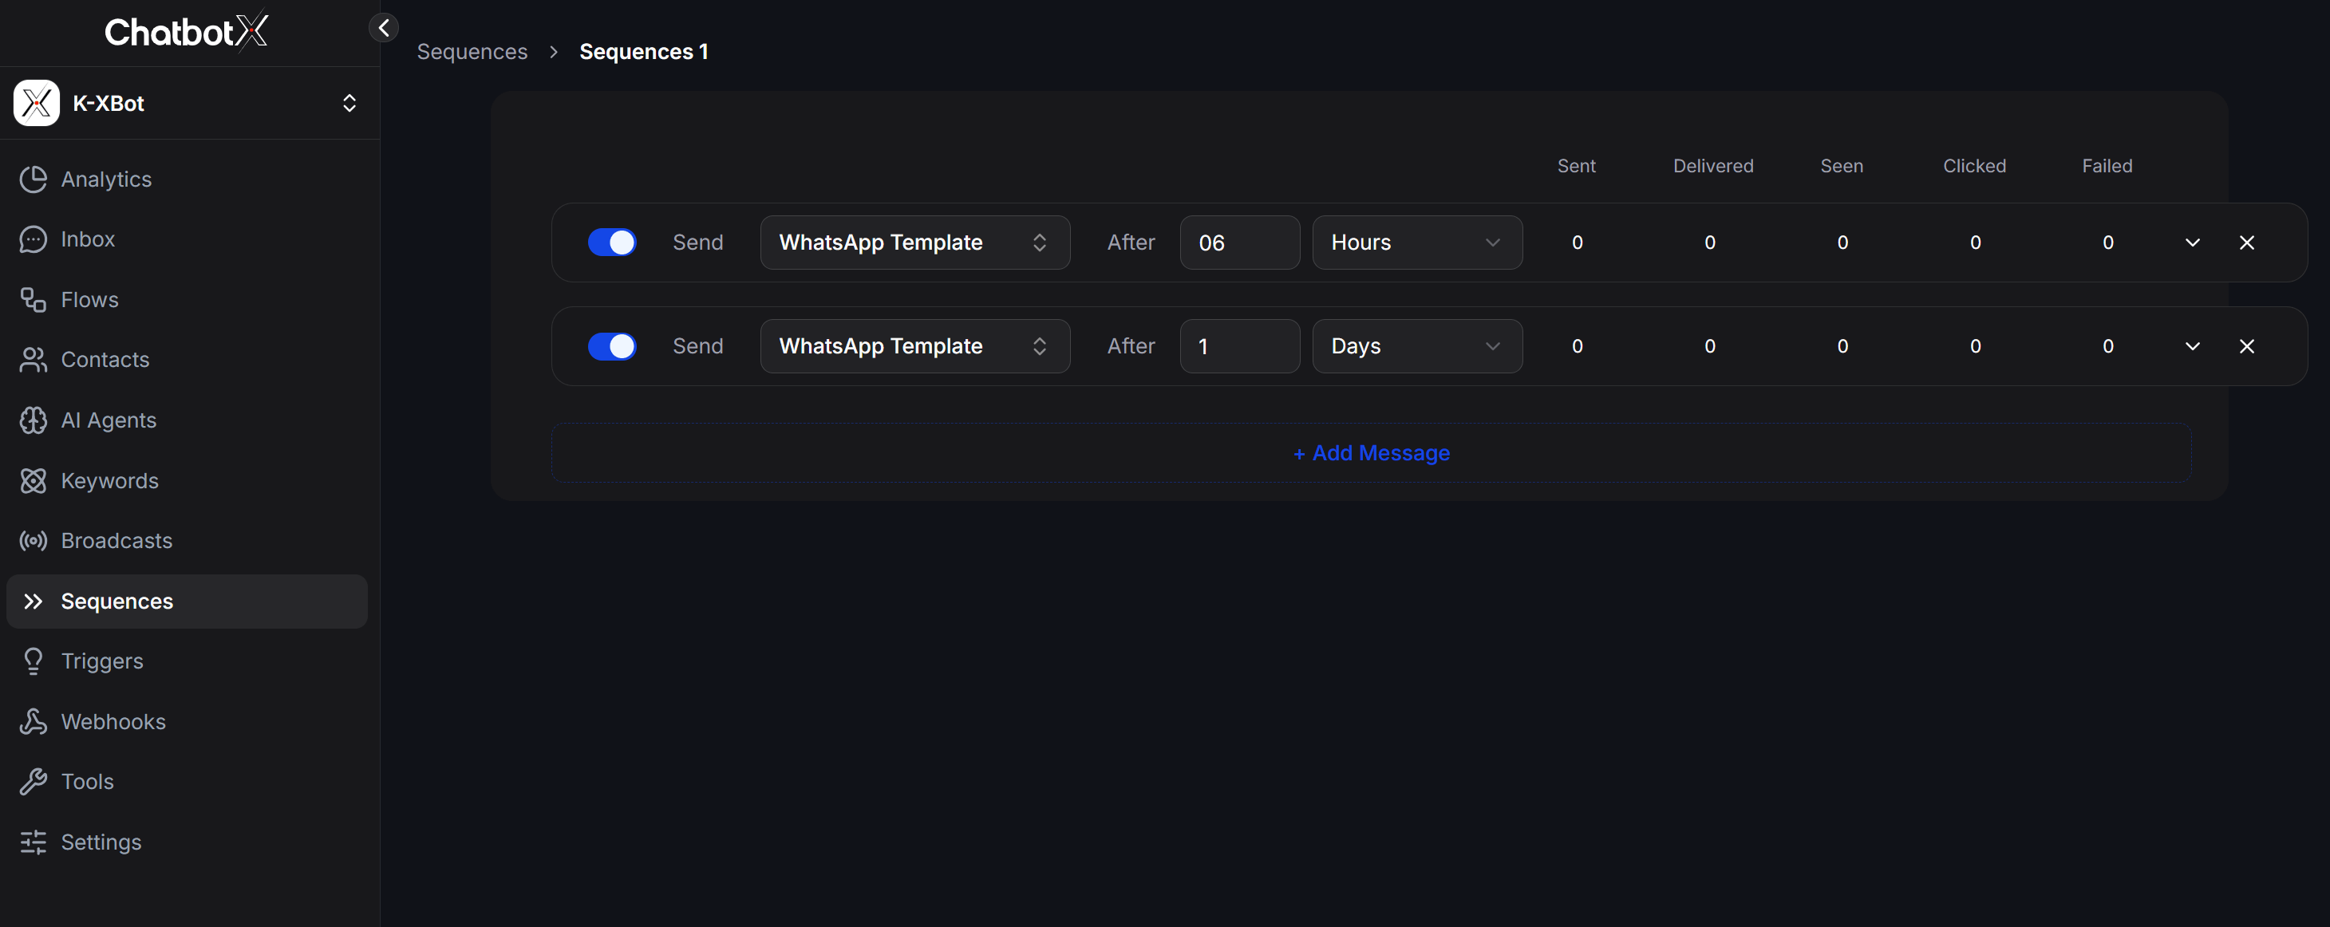Viewport: 2330px width, 927px height.
Task: Disable the 1 Days message toggle
Action: (612, 346)
